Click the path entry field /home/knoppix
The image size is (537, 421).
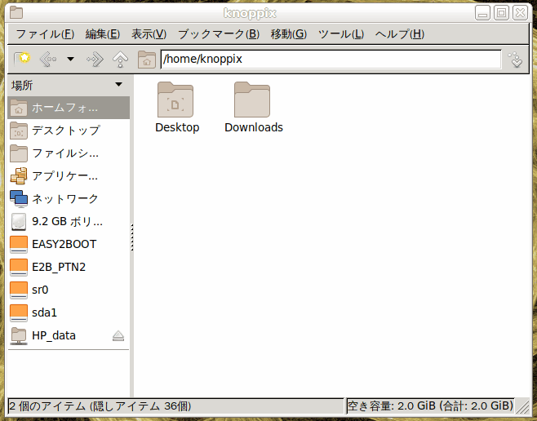[331, 60]
